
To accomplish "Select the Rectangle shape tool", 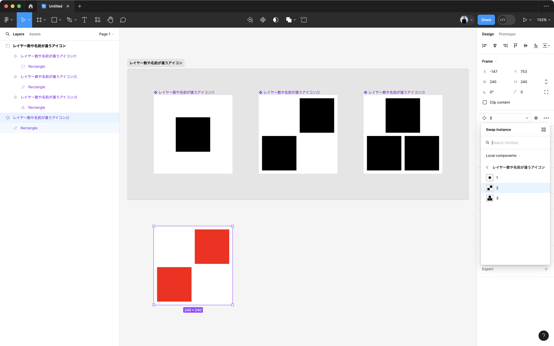I will click(x=54, y=20).
